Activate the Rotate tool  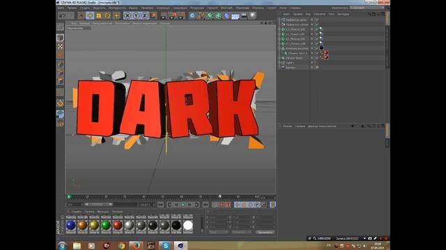107,15
